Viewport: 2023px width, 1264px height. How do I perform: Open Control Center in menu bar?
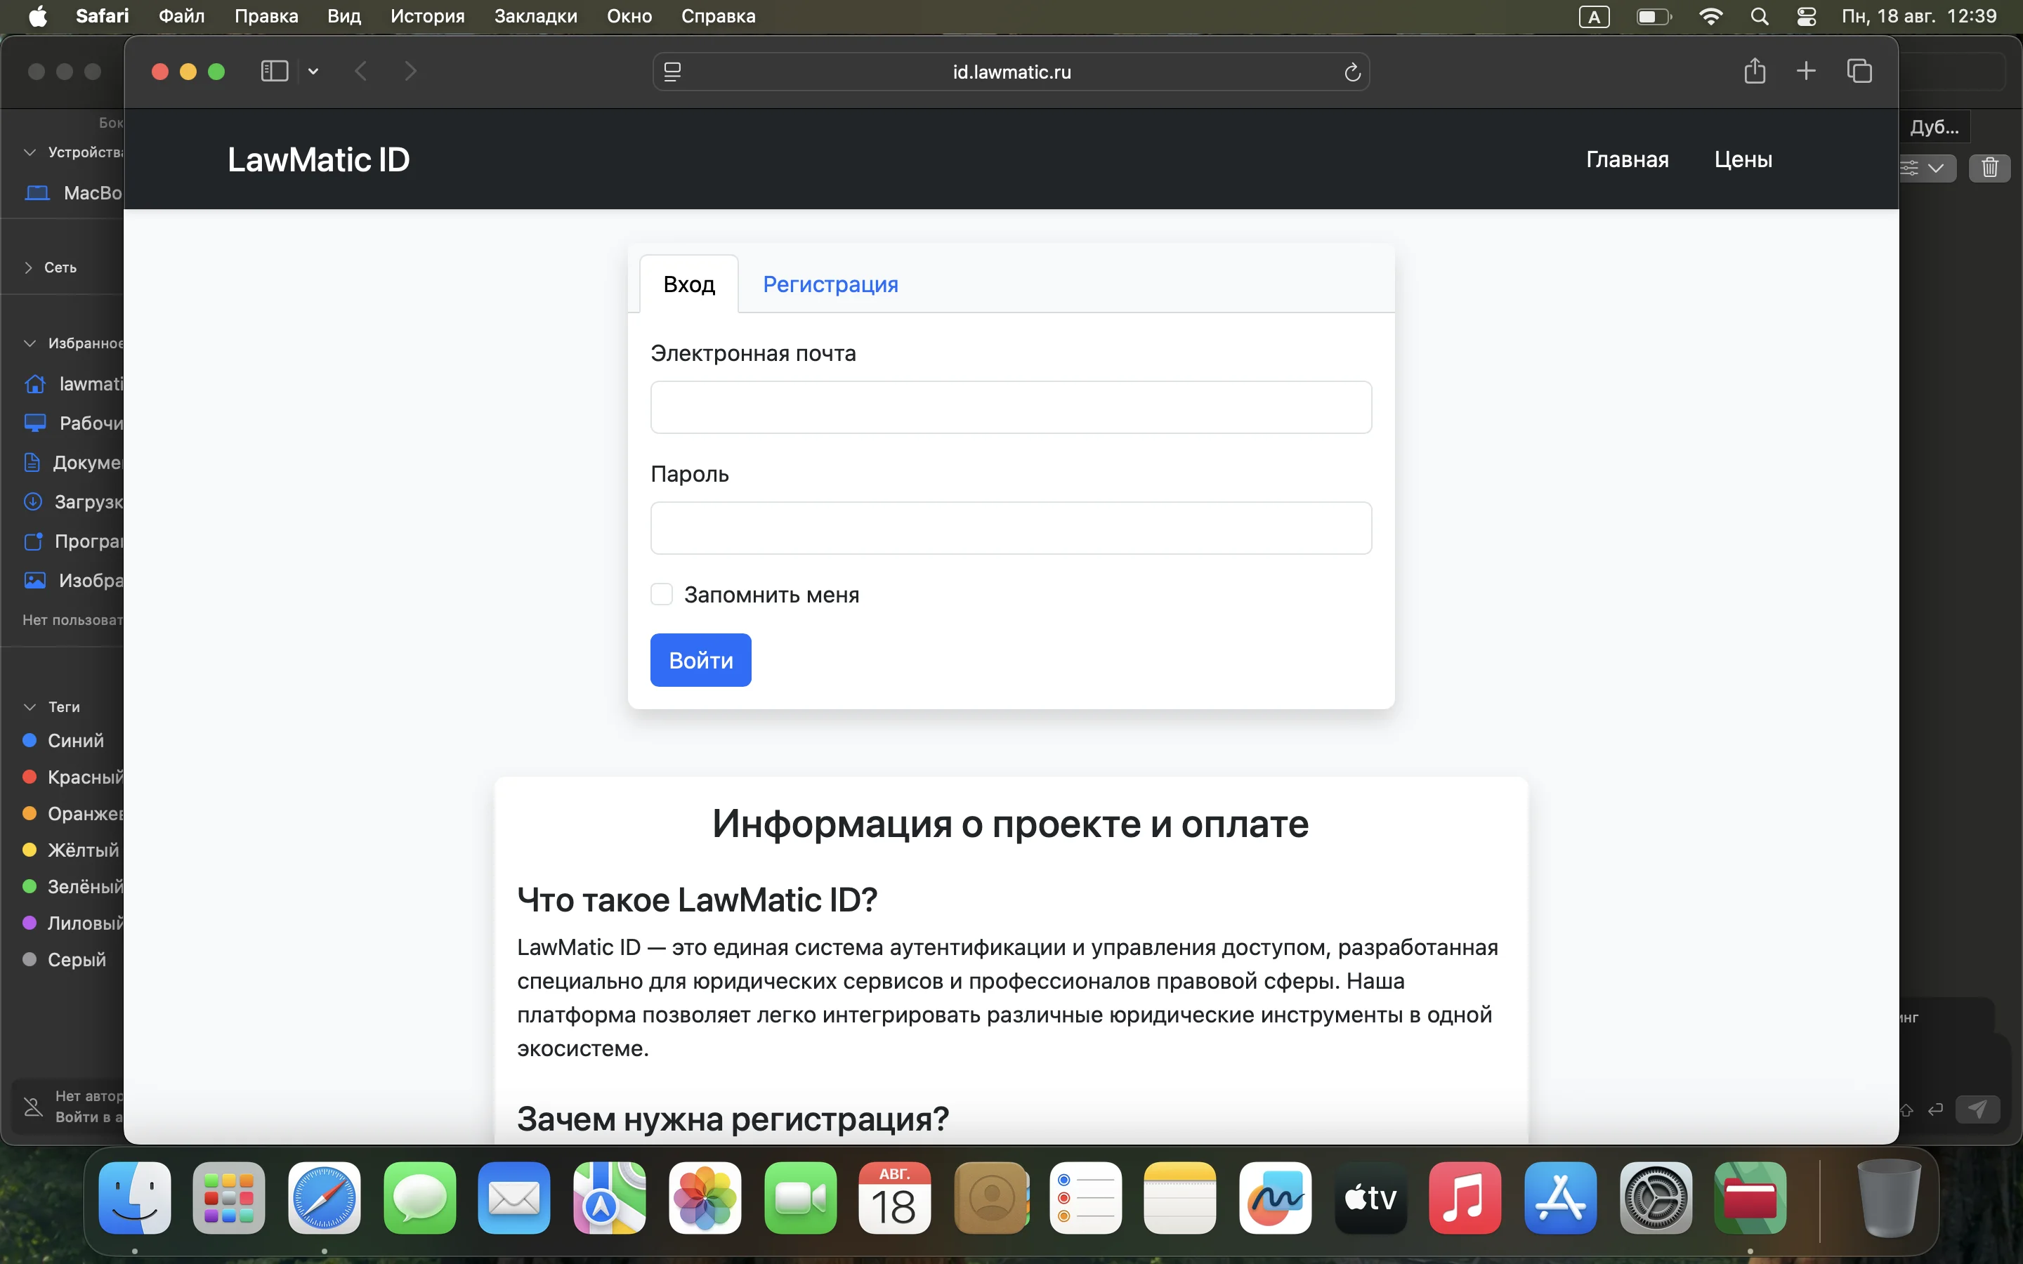1806,16
